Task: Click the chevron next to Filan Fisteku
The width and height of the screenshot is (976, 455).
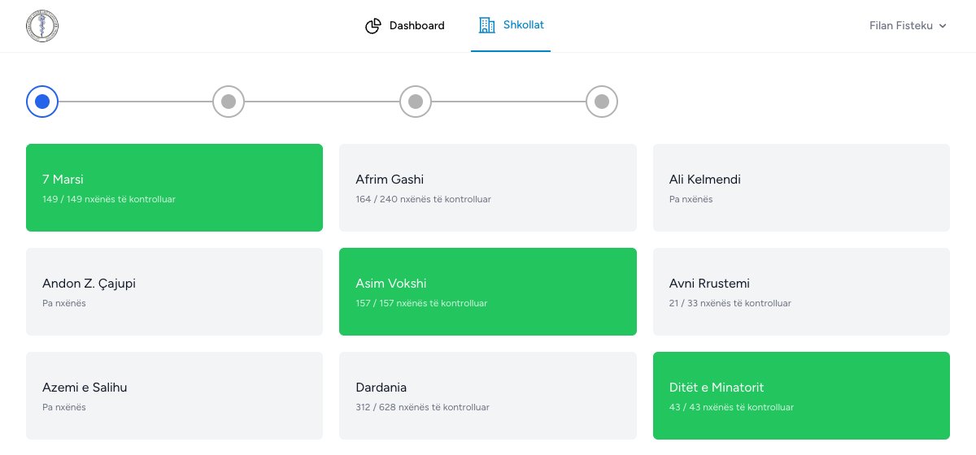Action: pos(943,26)
